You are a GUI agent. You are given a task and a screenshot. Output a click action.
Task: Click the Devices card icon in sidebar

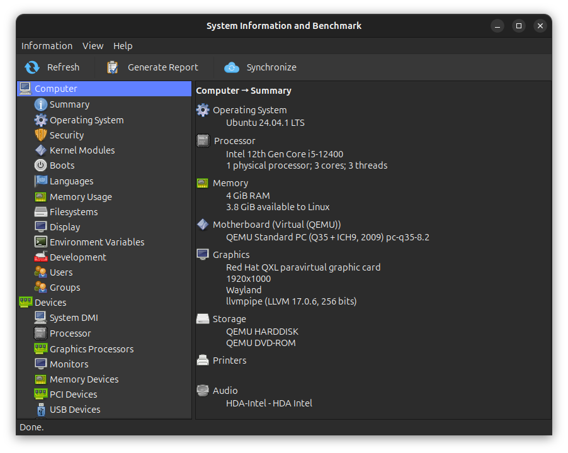coord(25,302)
